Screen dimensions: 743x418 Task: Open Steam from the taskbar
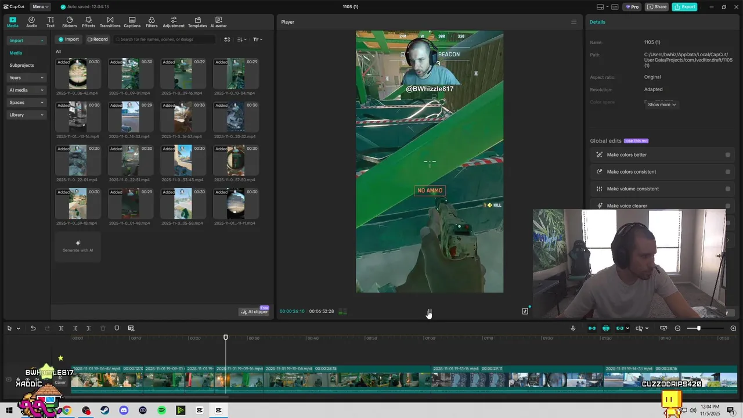click(x=104, y=410)
